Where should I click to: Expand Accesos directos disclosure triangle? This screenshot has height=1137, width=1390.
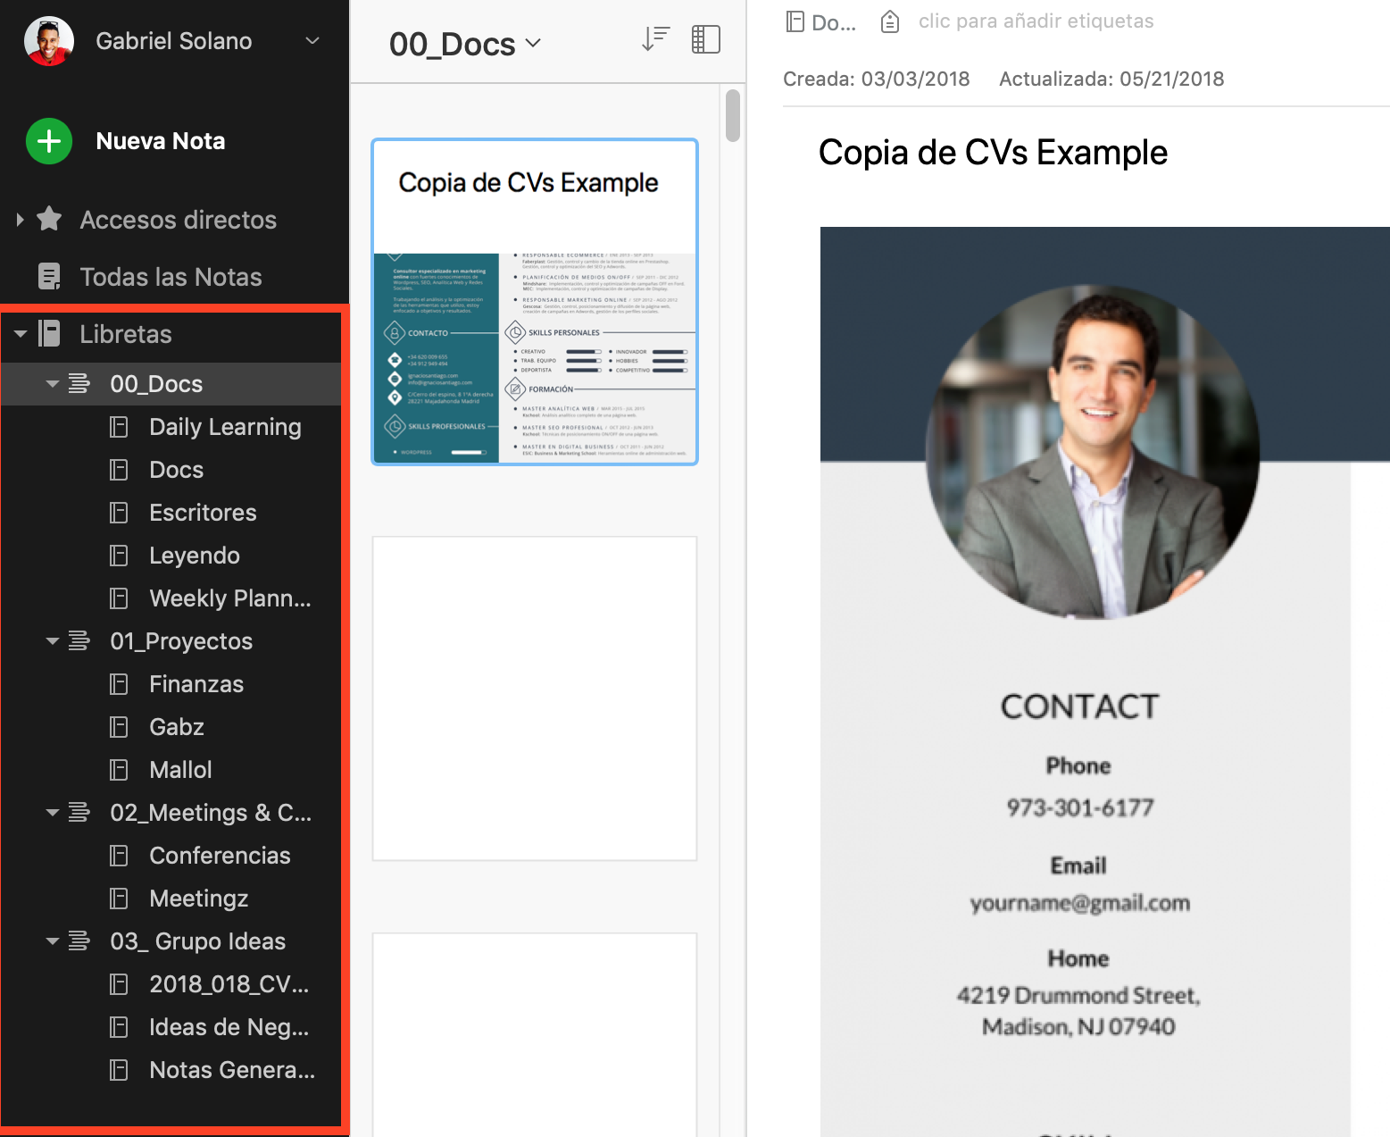20,220
